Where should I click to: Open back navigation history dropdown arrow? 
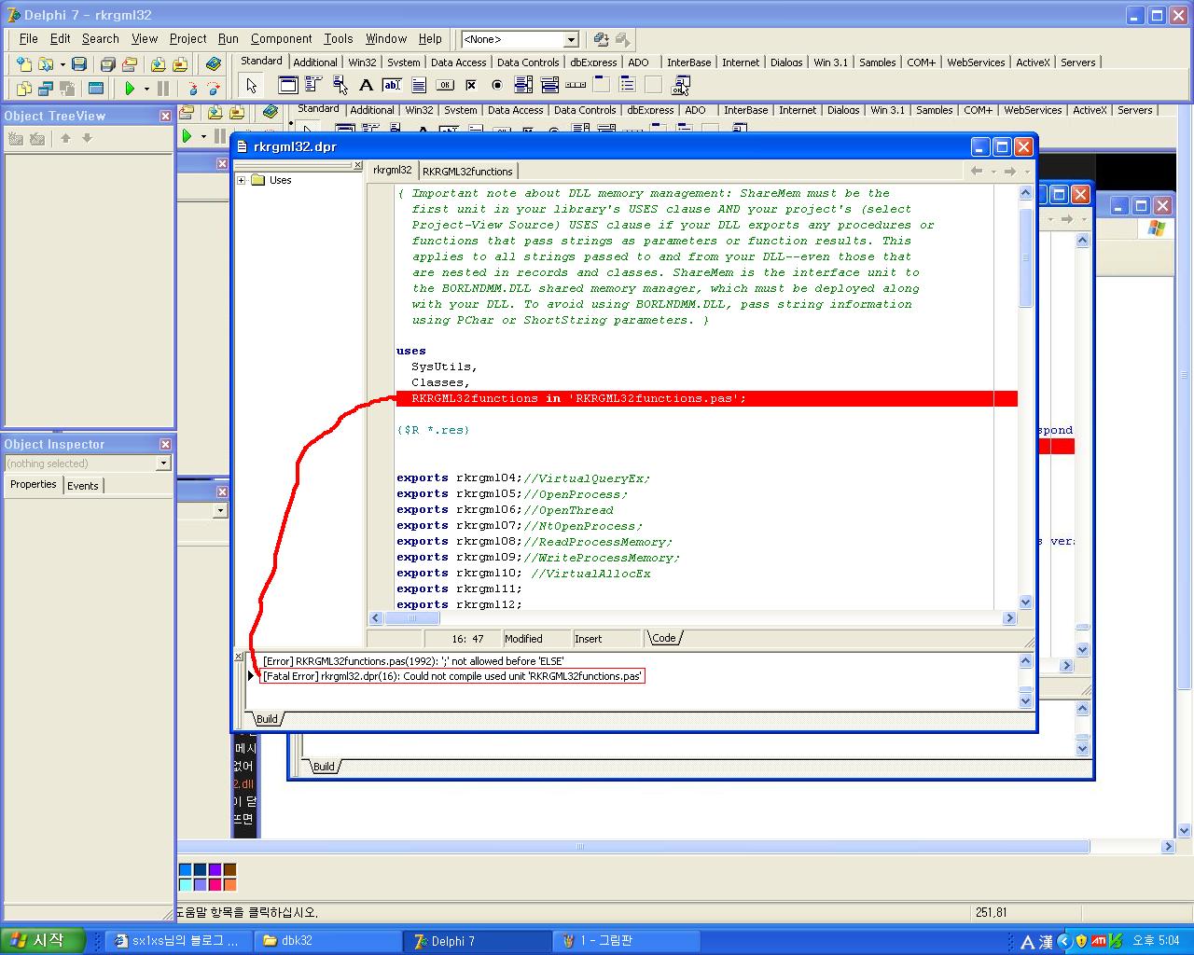click(x=993, y=171)
